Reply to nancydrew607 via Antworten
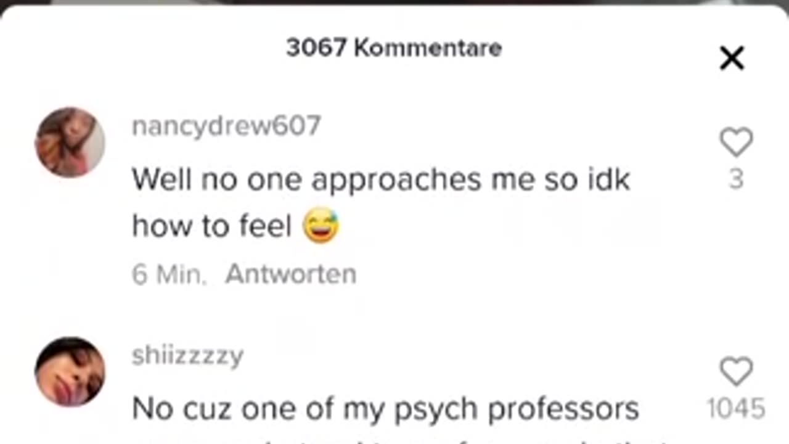This screenshot has width=789, height=444. click(290, 274)
